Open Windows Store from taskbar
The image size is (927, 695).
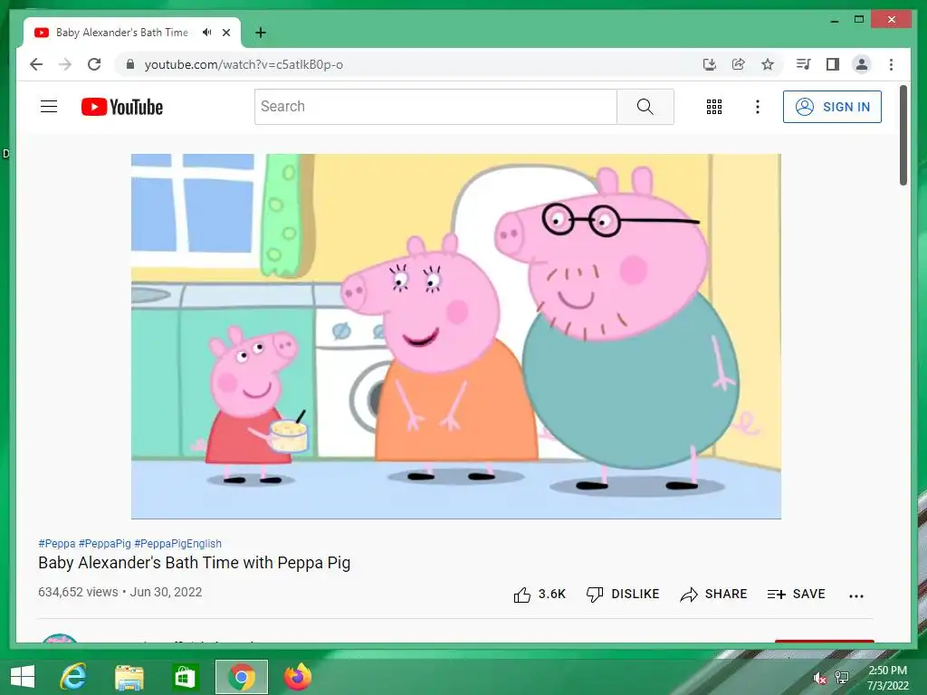tap(185, 677)
